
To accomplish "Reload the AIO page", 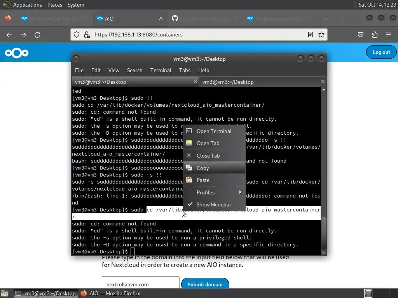I will point(37,35).
